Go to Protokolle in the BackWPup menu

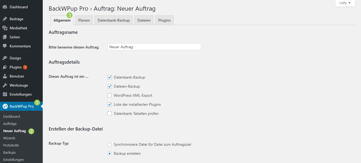[x=11, y=145]
